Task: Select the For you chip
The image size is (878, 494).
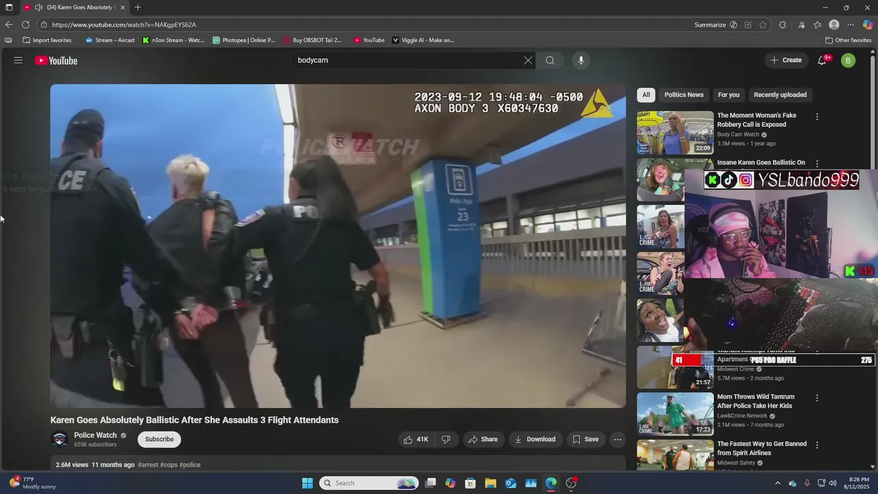Action: click(728, 95)
